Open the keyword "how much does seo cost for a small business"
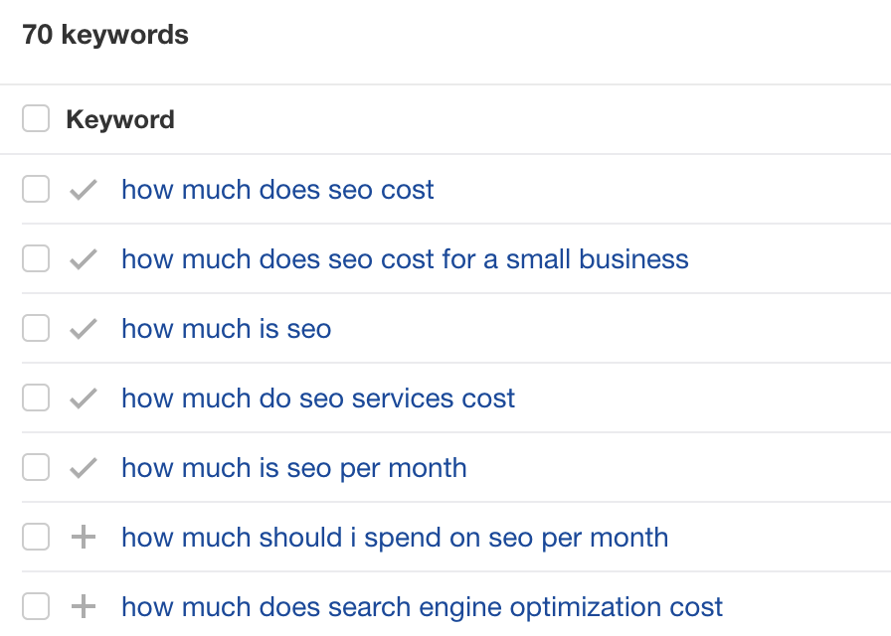This screenshot has width=891, height=636. (405, 258)
